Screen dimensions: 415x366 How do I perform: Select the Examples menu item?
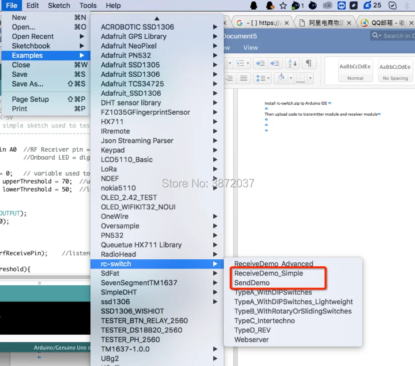pyautogui.click(x=46, y=56)
